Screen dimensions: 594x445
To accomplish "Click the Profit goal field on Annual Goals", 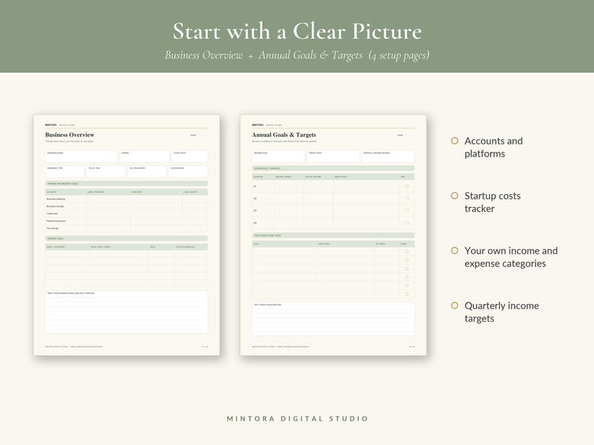I will [x=333, y=156].
